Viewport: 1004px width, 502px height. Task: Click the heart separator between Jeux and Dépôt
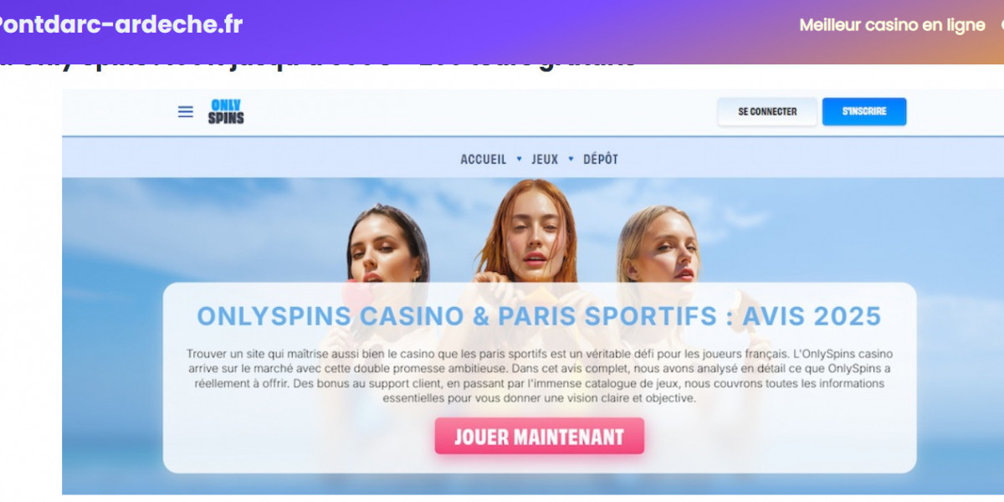571,159
